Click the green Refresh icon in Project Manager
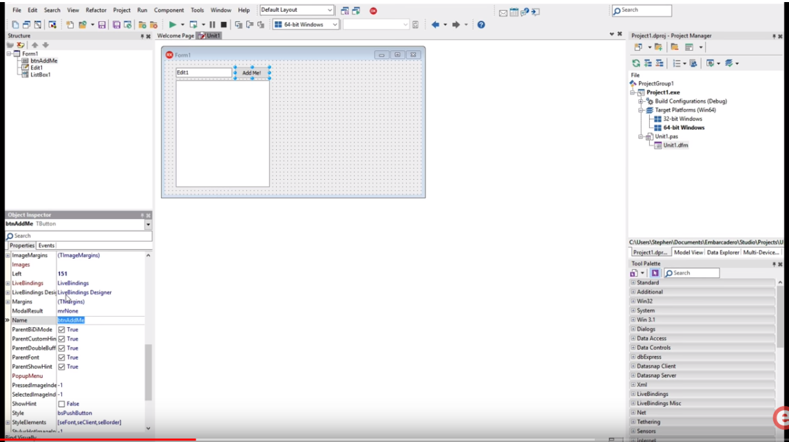Viewport: 789px width, 442px height. click(636, 63)
